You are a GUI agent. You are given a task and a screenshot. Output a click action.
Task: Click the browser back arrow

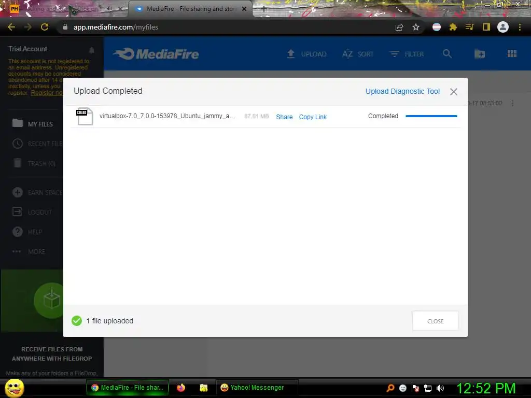pos(11,27)
